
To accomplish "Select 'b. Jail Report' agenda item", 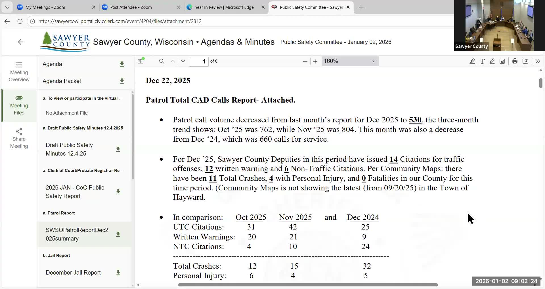I will (x=56, y=256).
